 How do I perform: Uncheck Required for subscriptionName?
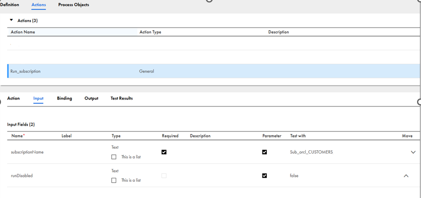(164, 152)
